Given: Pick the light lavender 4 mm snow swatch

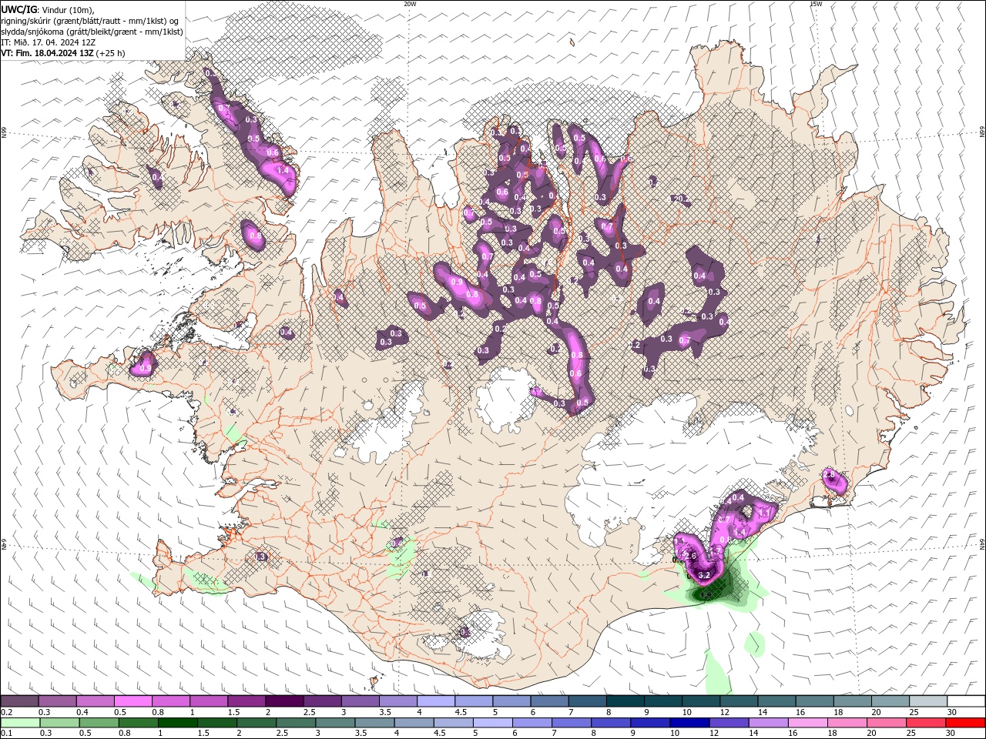Looking at the screenshot, I should pyautogui.click(x=436, y=701).
